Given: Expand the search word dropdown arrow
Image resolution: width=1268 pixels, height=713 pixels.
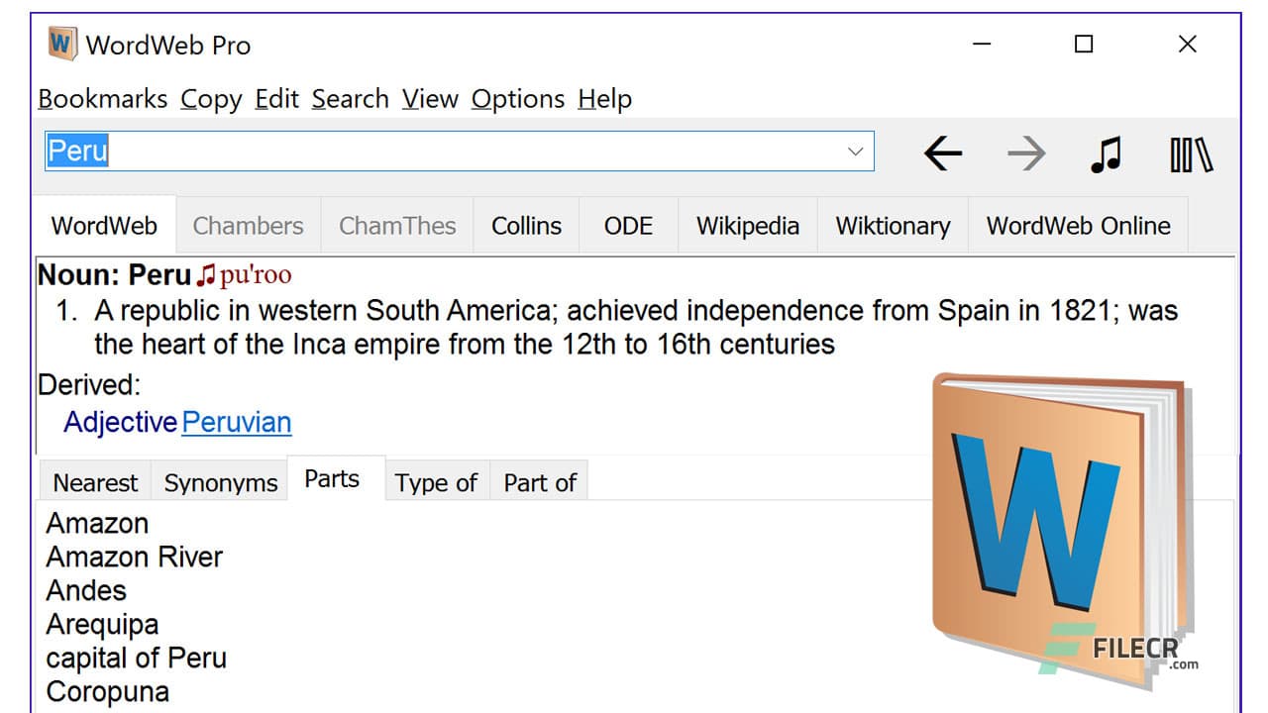Looking at the screenshot, I should click(855, 152).
